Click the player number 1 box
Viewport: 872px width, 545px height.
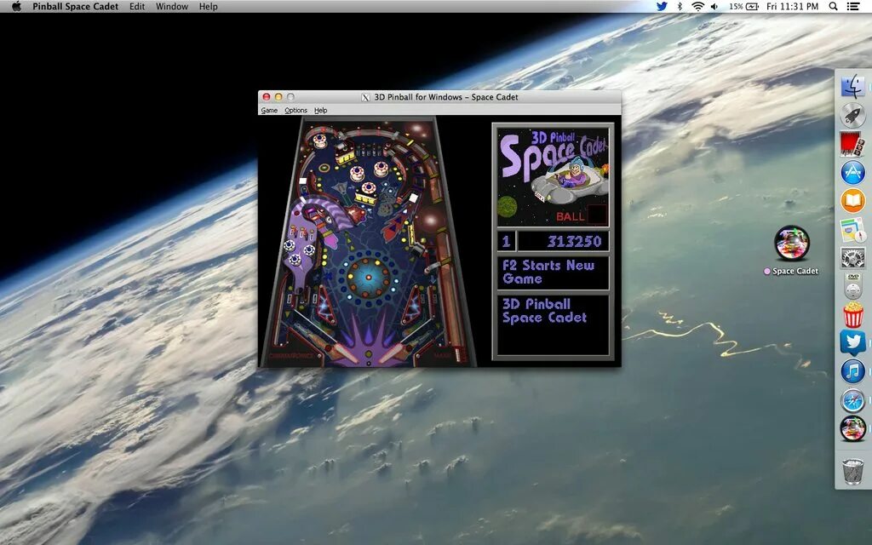tap(506, 241)
